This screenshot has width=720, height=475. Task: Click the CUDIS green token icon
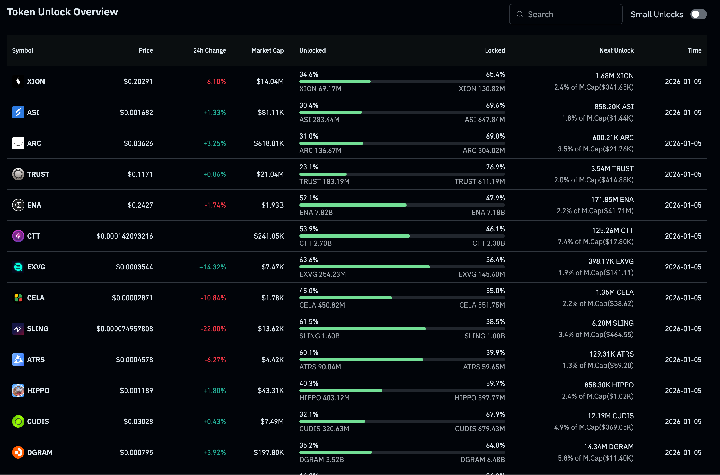18,421
